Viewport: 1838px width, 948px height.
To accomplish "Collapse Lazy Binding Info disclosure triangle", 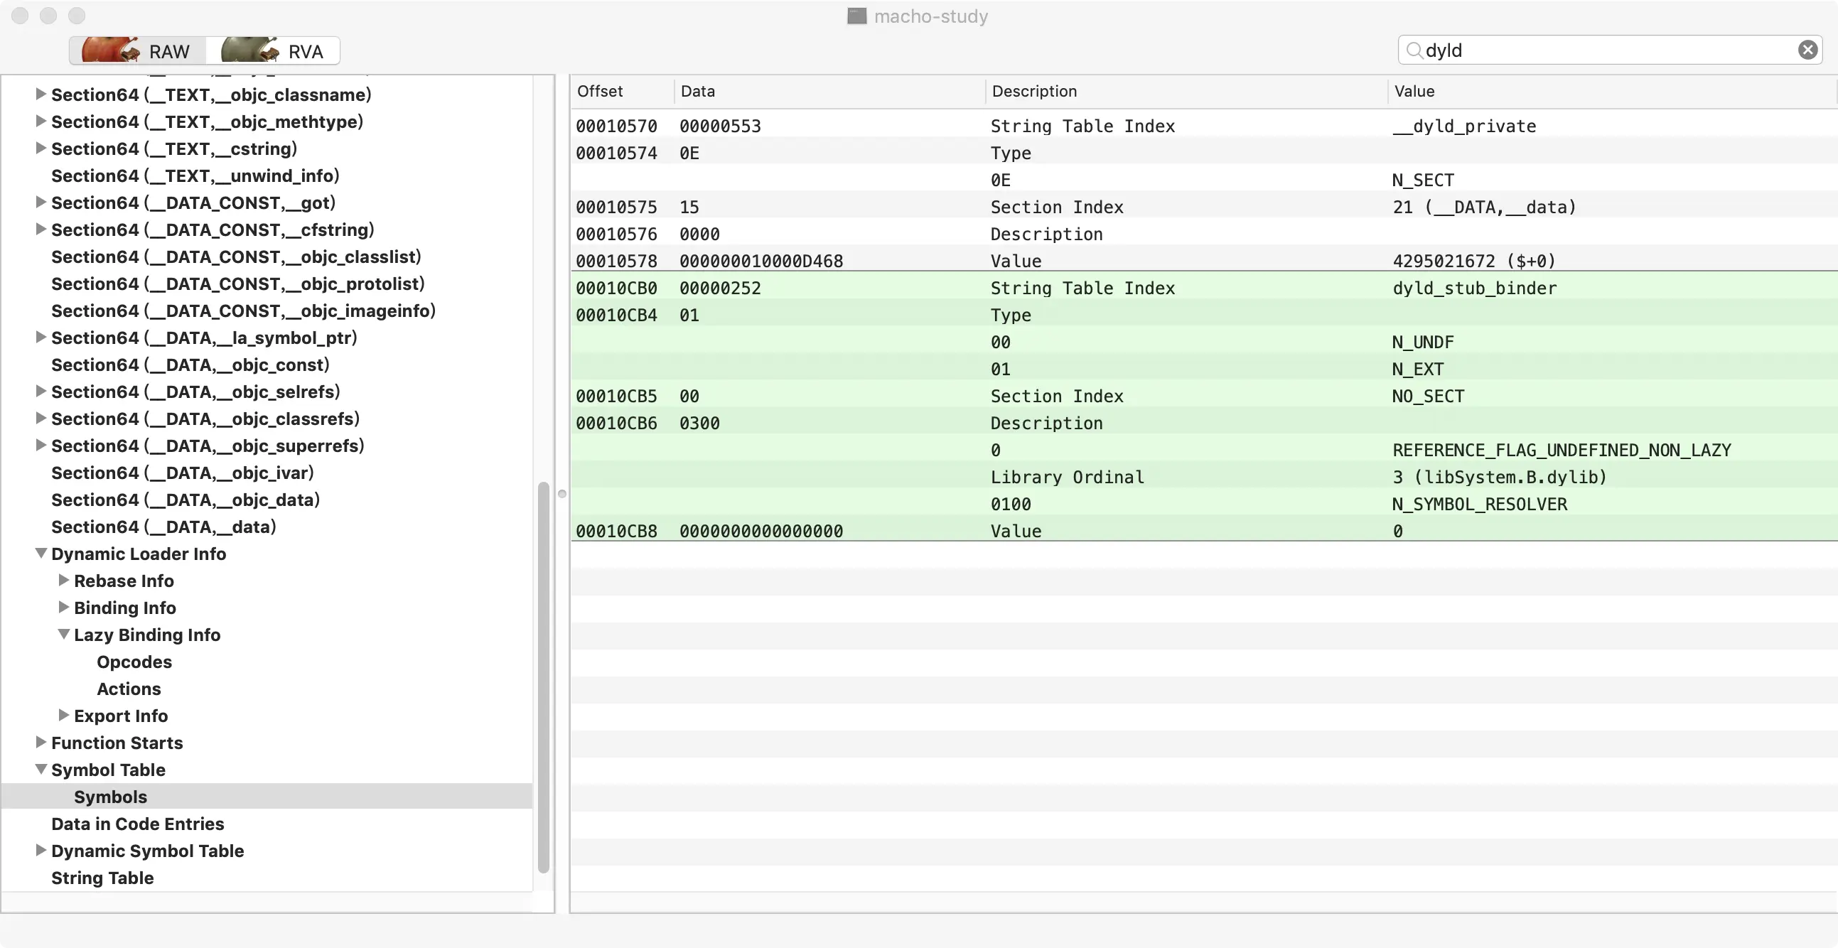I will coord(63,634).
